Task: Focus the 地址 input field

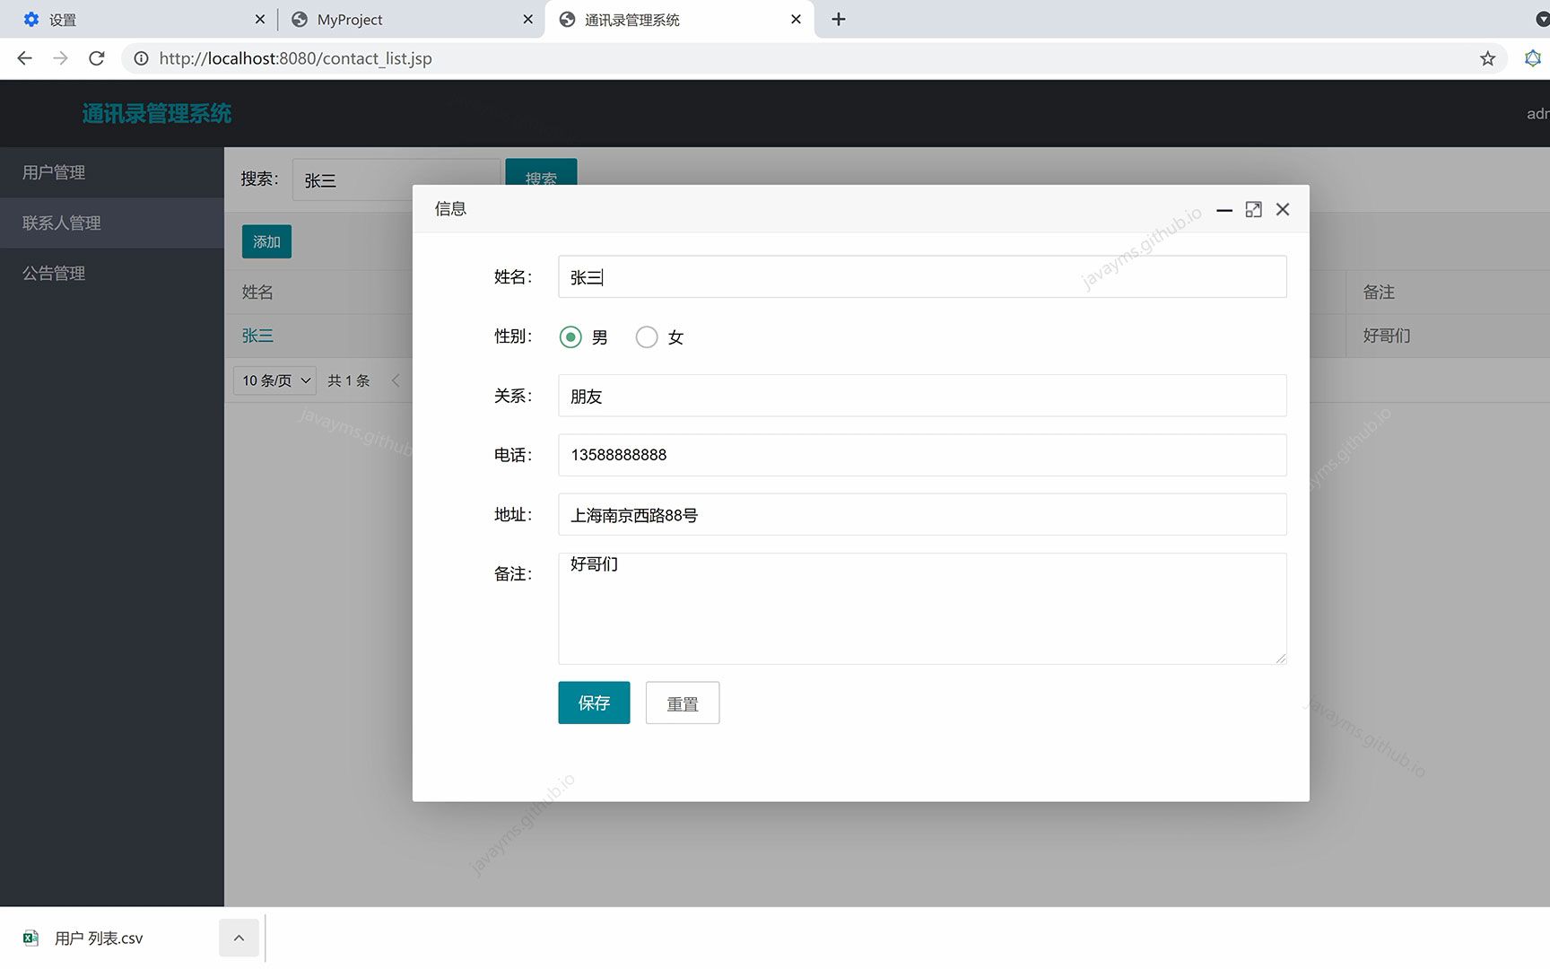Action: pos(922,514)
